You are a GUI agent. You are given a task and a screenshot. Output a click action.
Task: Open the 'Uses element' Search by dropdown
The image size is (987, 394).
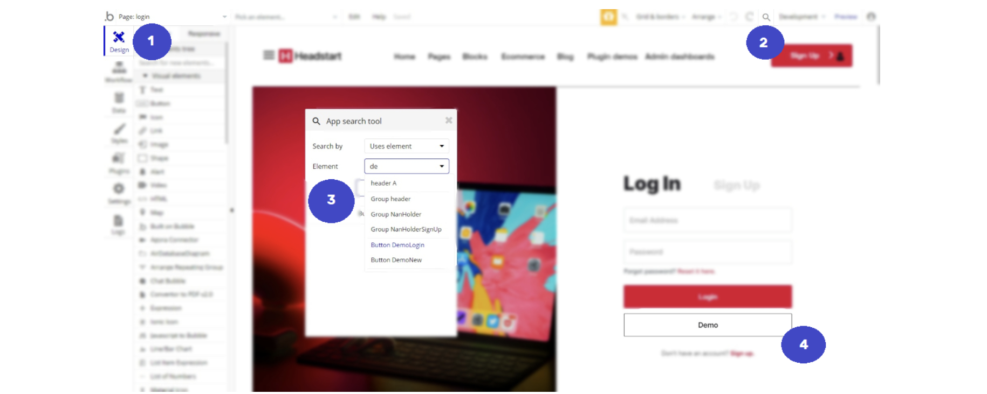click(x=407, y=146)
